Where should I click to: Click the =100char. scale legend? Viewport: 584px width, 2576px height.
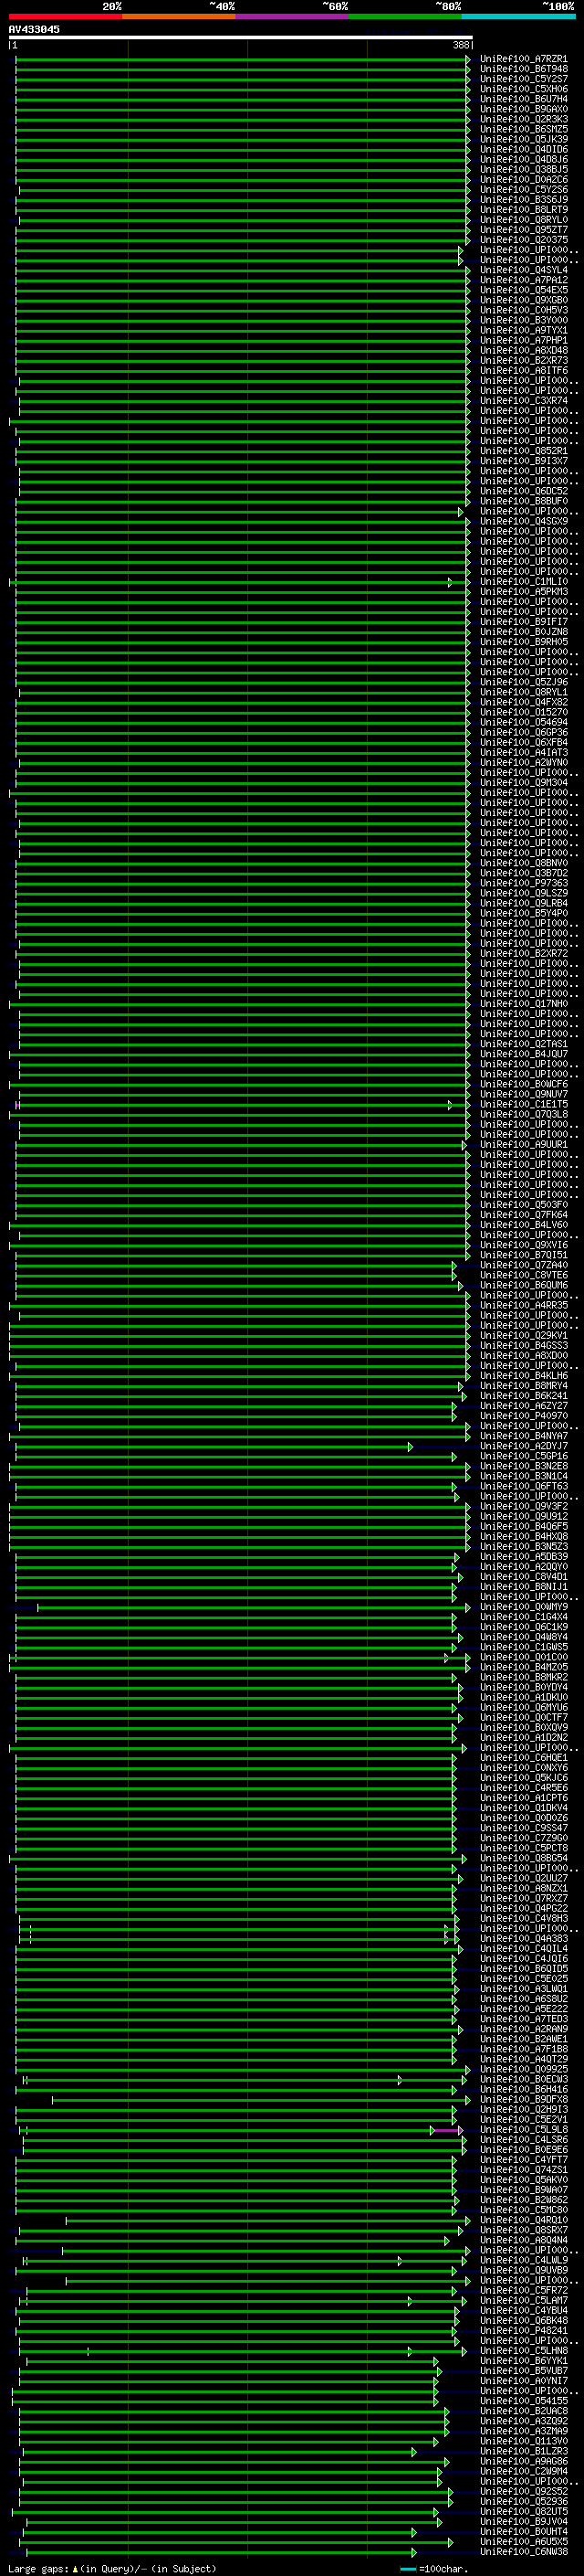[433, 2569]
